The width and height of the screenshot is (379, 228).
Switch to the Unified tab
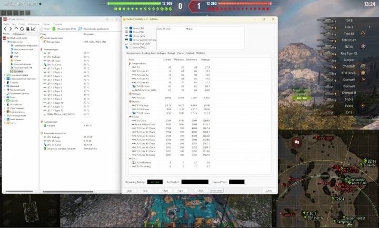click(x=190, y=53)
